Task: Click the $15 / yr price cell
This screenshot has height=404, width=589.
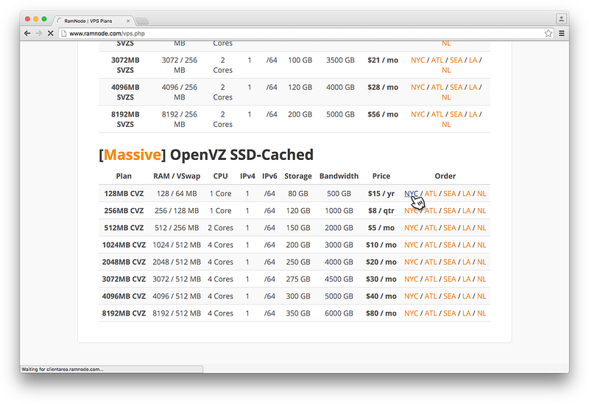Action: coord(381,193)
